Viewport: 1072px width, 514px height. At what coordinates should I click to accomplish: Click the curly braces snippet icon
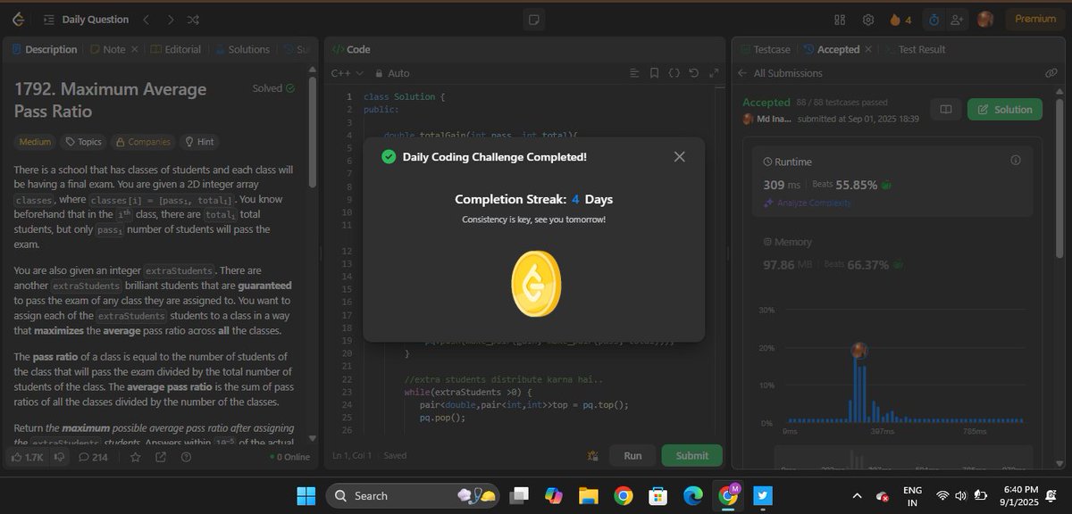674,73
